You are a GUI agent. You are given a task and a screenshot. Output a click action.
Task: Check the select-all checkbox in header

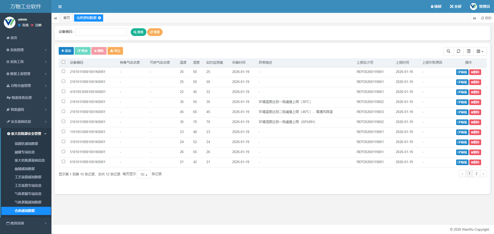[64, 62]
